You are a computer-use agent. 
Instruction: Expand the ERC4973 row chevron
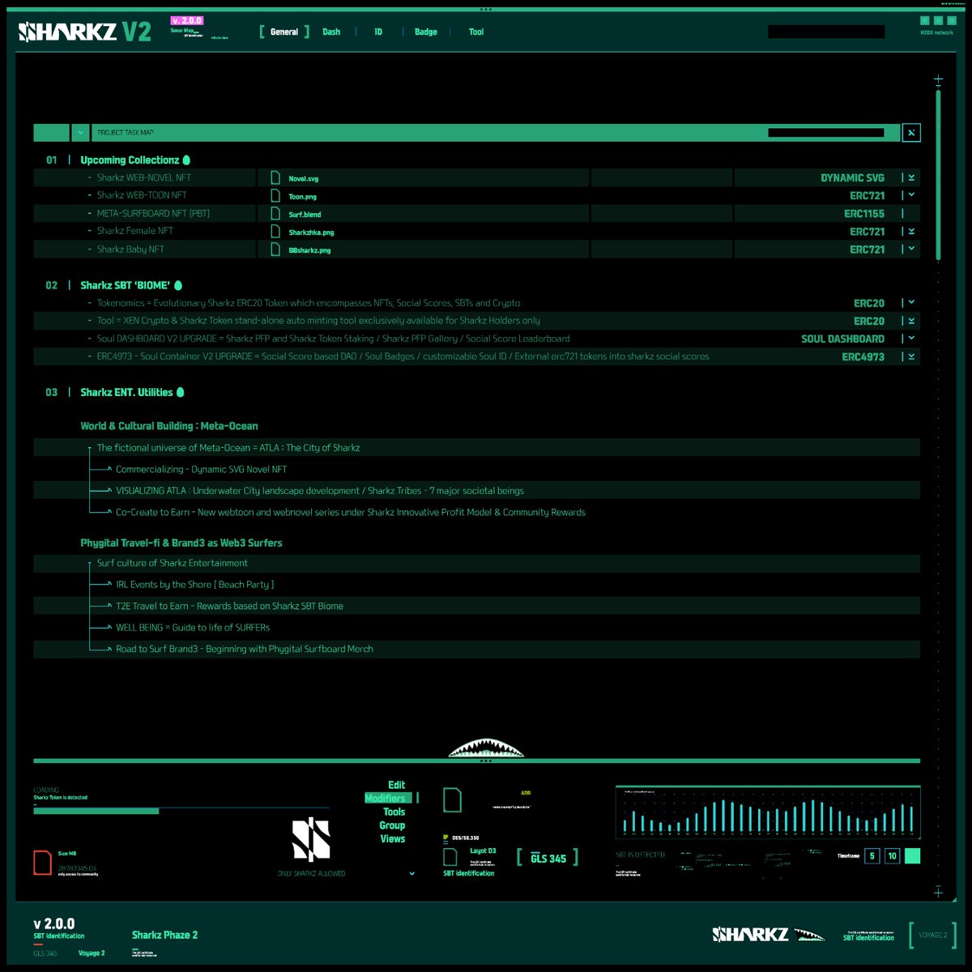click(x=911, y=356)
